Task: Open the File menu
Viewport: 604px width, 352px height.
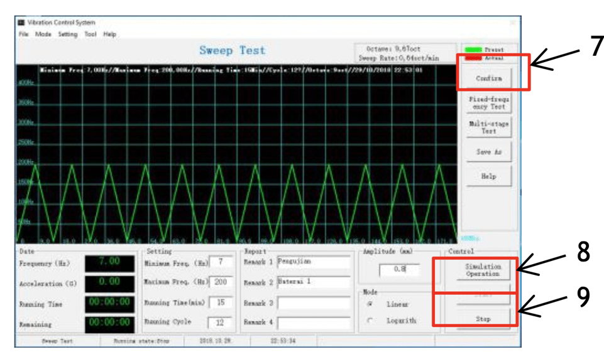Action: point(23,35)
